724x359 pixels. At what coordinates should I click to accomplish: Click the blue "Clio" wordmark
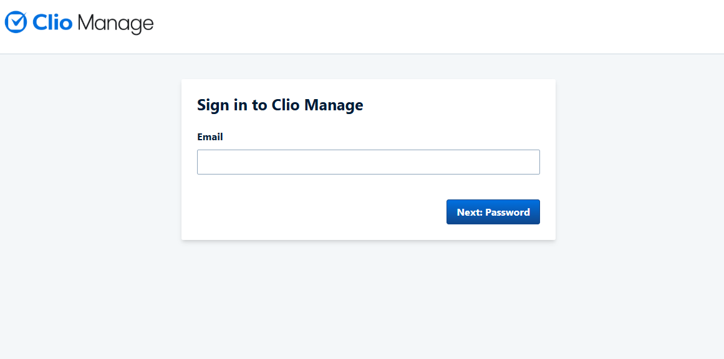(52, 23)
